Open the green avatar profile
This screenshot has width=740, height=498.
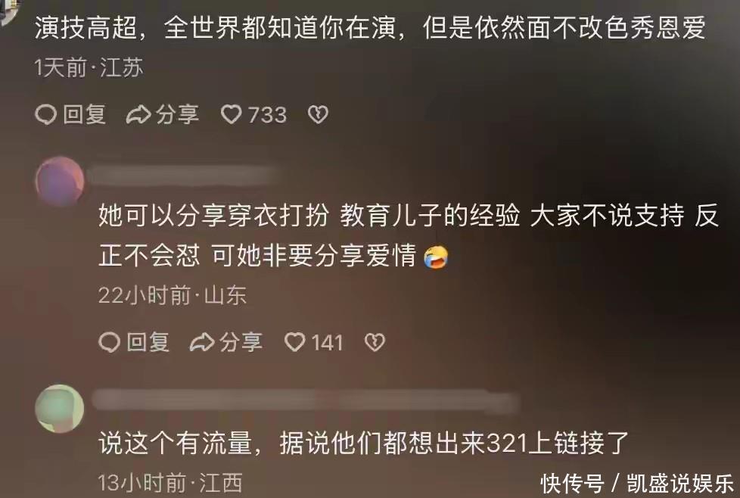(60, 409)
